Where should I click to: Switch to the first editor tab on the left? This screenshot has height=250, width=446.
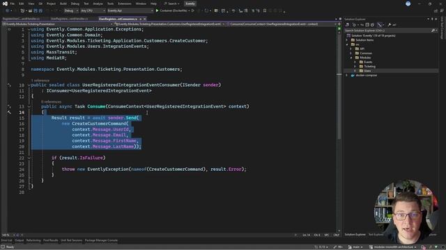[21, 19]
